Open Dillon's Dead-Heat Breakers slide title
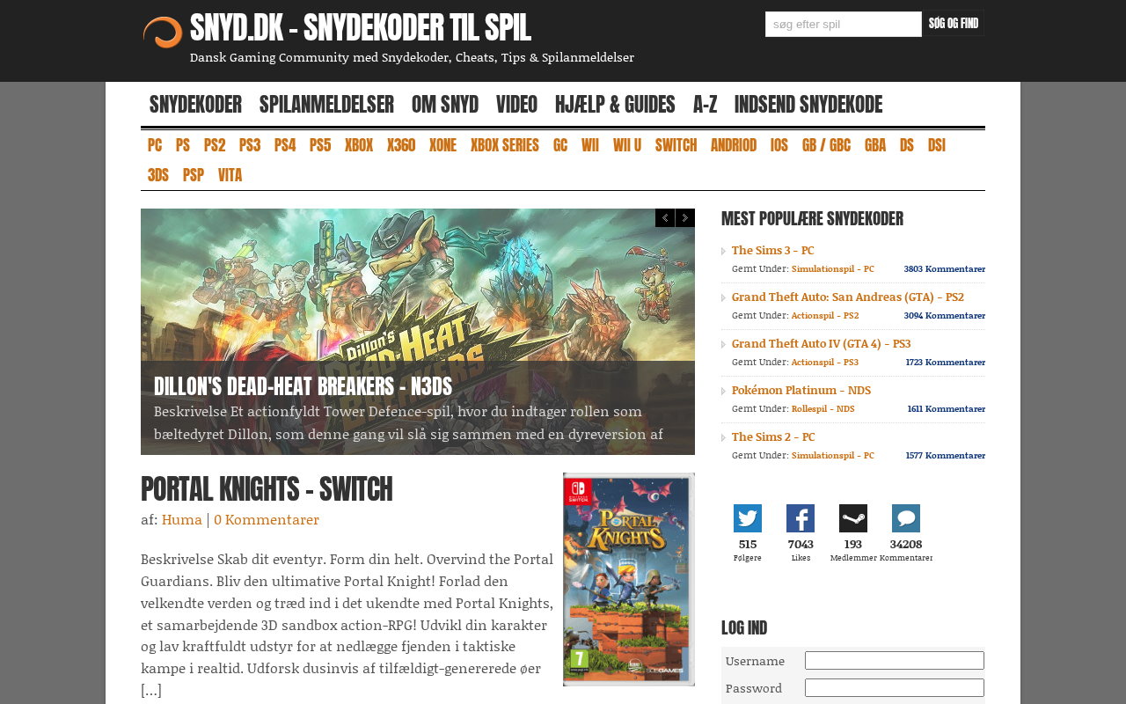This screenshot has width=1126, height=704. [x=303, y=386]
